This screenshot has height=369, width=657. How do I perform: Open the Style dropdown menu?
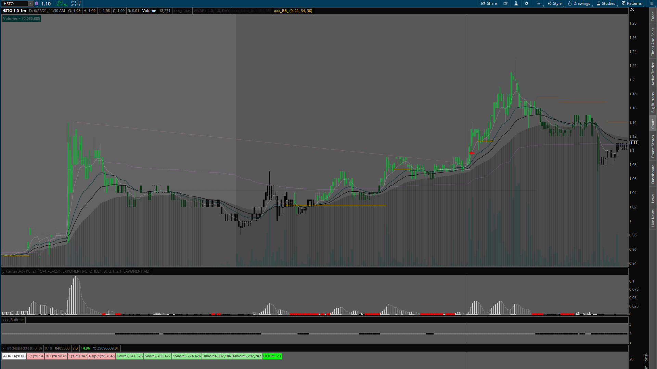[554, 3]
